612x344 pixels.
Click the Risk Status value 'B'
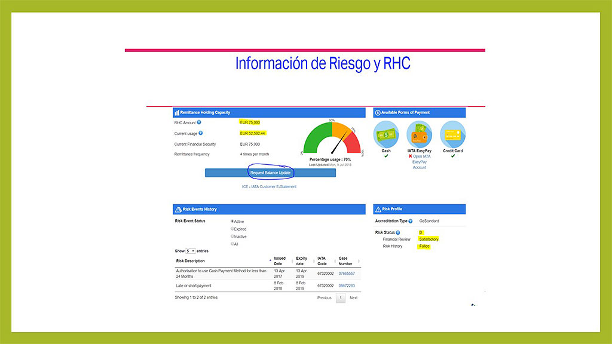[x=421, y=232]
